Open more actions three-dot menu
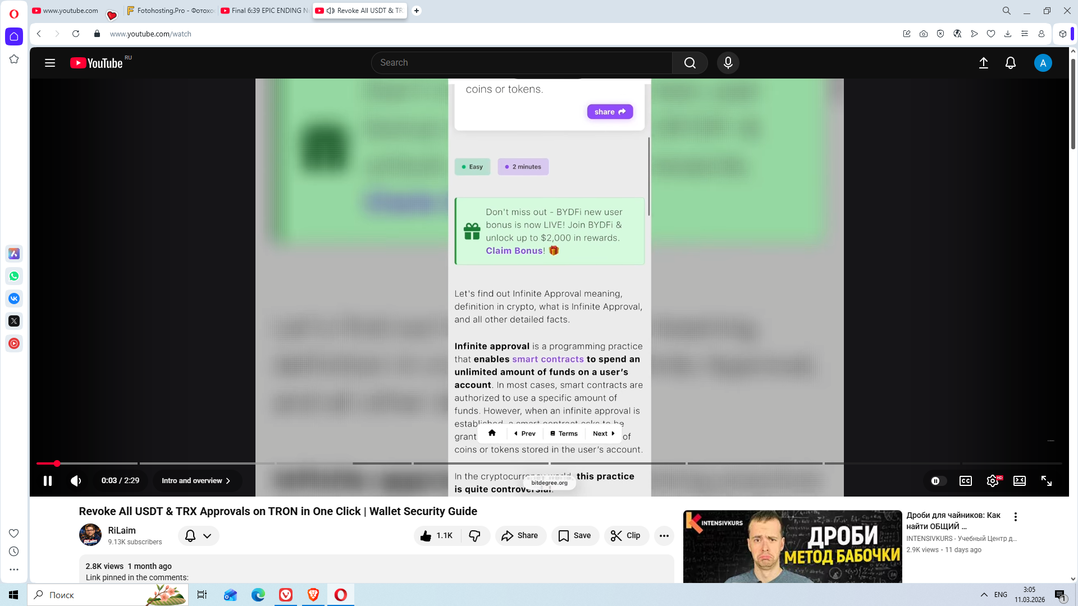The width and height of the screenshot is (1078, 606). pyautogui.click(x=664, y=536)
